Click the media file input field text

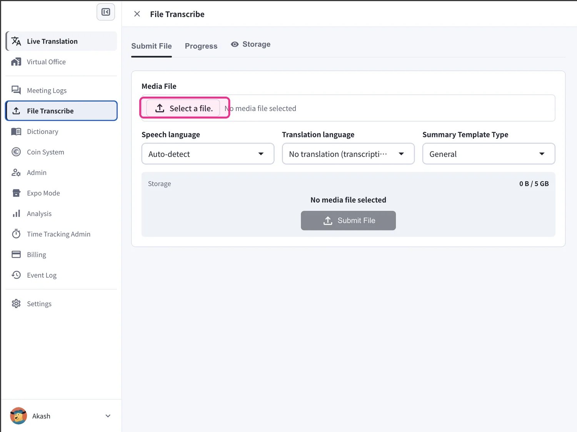tap(260, 108)
